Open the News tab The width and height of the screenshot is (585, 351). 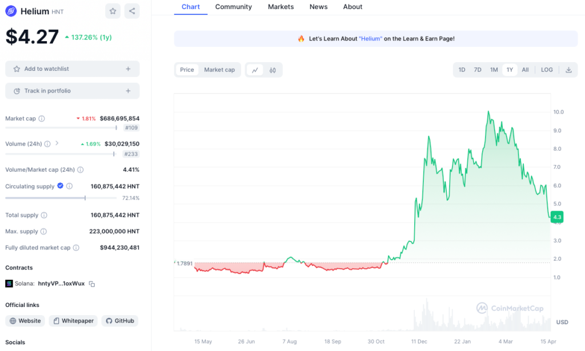pyautogui.click(x=318, y=7)
